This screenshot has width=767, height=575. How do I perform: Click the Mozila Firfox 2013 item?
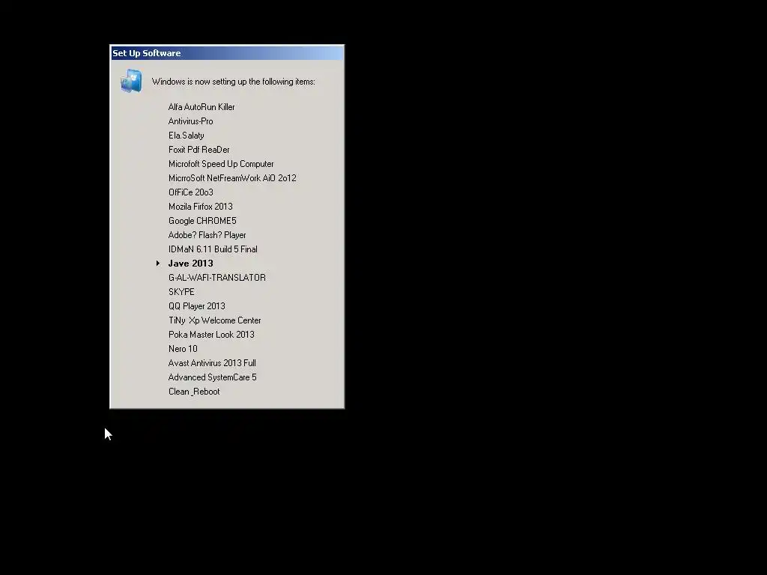pos(201,207)
